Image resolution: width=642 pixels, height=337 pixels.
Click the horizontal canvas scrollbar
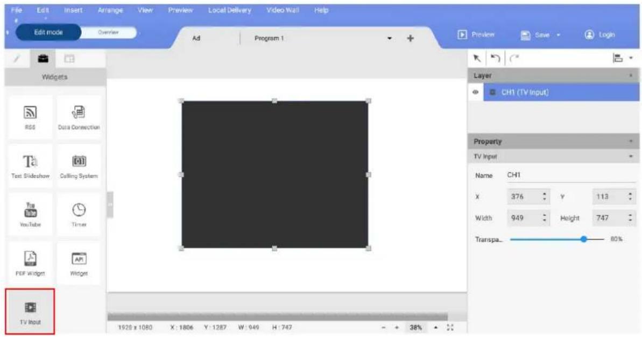278,317
